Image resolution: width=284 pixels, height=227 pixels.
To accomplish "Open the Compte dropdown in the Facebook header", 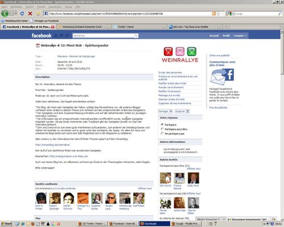I will (240, 36).
